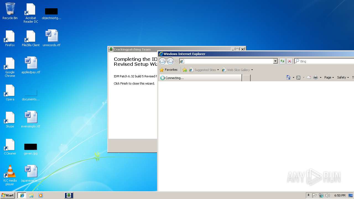The image size is (354, 199).
Task: Select the Acrobat Reader DC shortcut
Action: 31,13
